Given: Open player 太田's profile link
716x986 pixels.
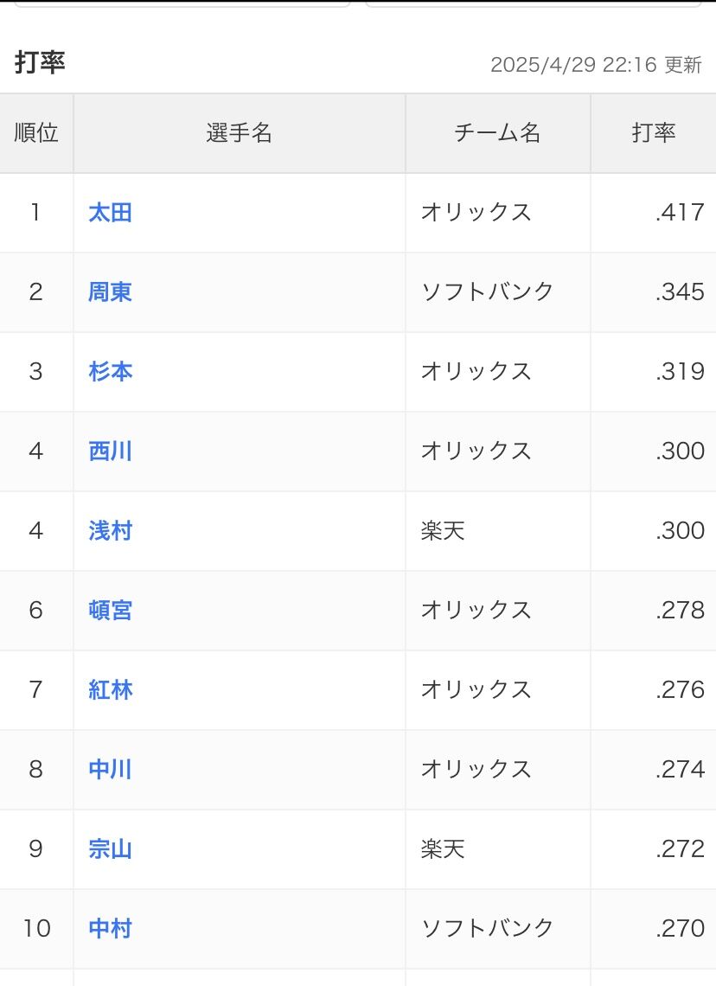Looking at the screenshot, I should 110,213.
